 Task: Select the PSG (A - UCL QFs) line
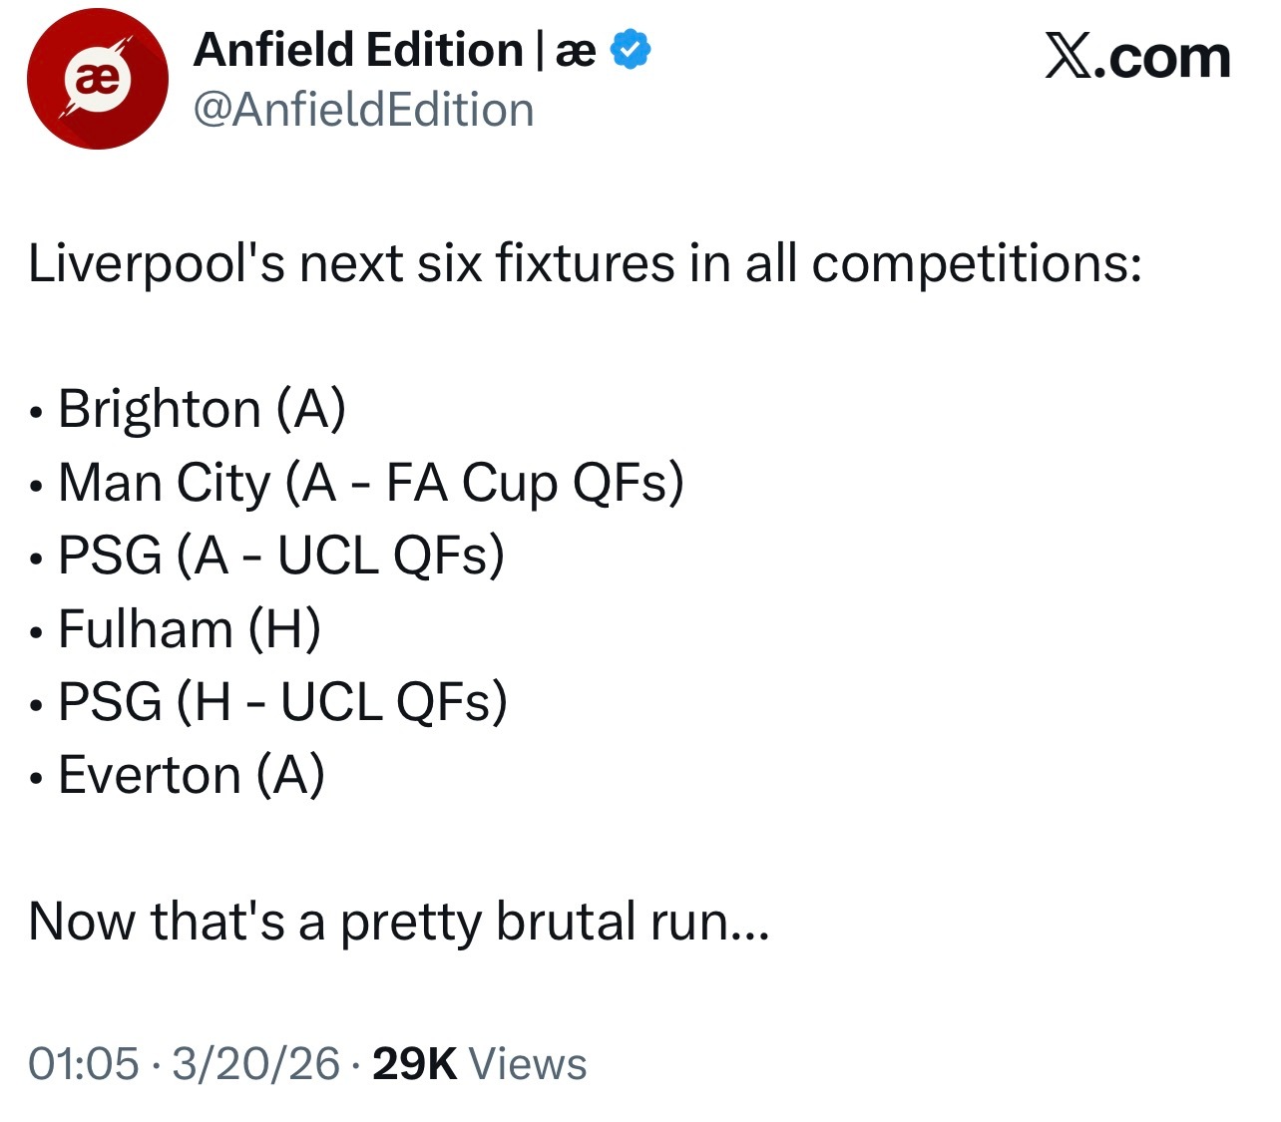pyautogui.click(x=281, y=556)
